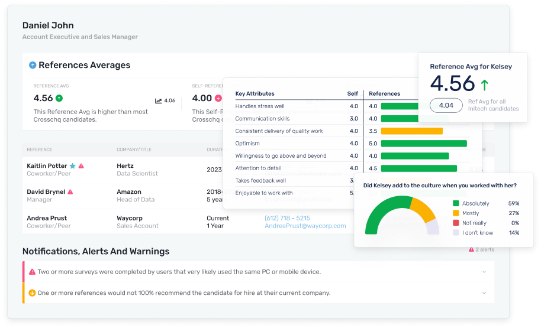Click the red down icon beside 4.00

(x=218, y=99)
